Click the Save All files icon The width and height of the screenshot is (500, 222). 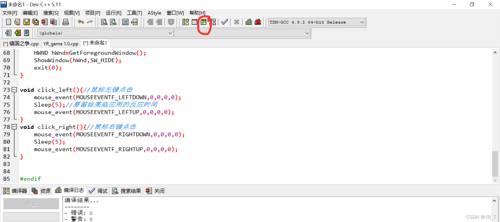[35, 22]
